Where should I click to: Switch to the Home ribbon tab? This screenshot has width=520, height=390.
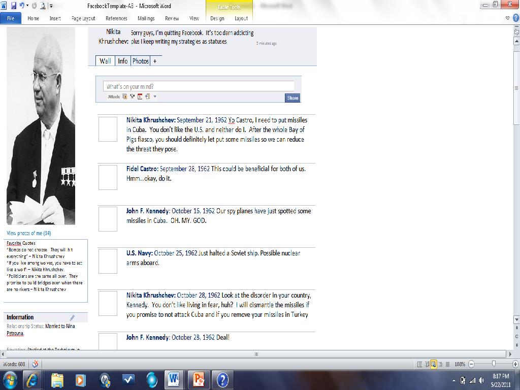click(x=33, y=18)
